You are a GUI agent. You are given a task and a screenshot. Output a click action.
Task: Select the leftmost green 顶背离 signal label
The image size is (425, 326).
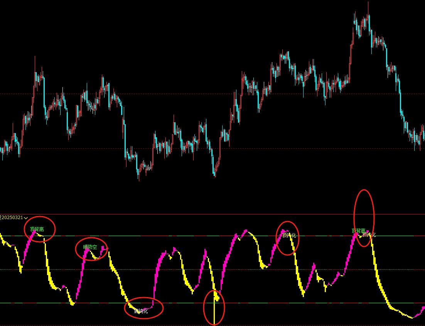(37, 229)
